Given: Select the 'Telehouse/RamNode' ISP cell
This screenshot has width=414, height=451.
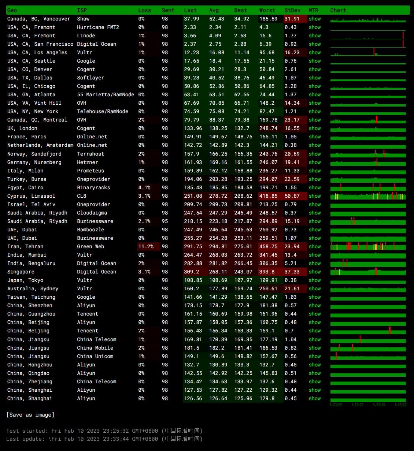Looking at the screenshot, I should click(103, 111).
